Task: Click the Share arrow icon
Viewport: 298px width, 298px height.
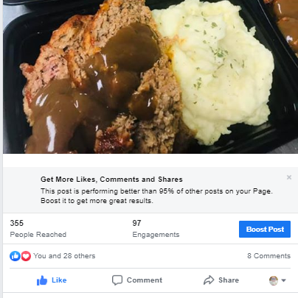Action: click(209, 280)
